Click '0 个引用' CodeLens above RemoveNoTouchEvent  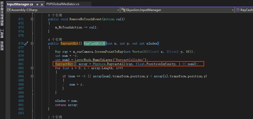pyautogui.click(x=55, y=15)
